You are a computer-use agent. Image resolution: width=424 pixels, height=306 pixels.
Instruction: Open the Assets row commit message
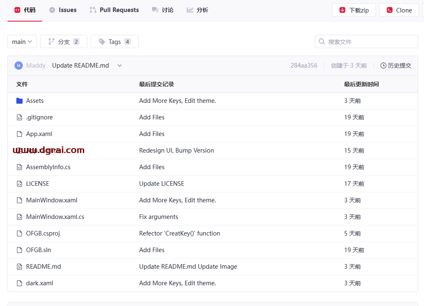(178, 101)
